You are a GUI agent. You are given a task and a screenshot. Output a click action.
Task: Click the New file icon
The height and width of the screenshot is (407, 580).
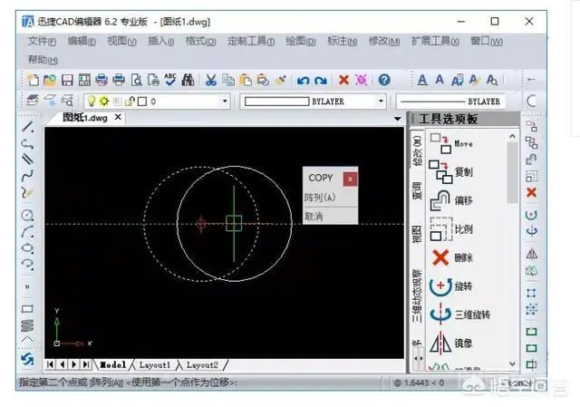click(x=33, y=80)
